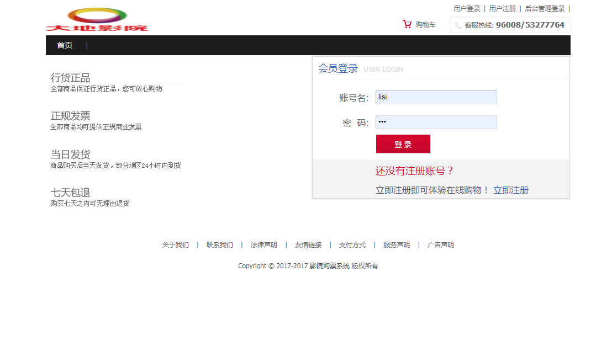This screenshot has height=362, width=612.
Task: Open the 友情链接 footer link
Action: click(308, 244)
